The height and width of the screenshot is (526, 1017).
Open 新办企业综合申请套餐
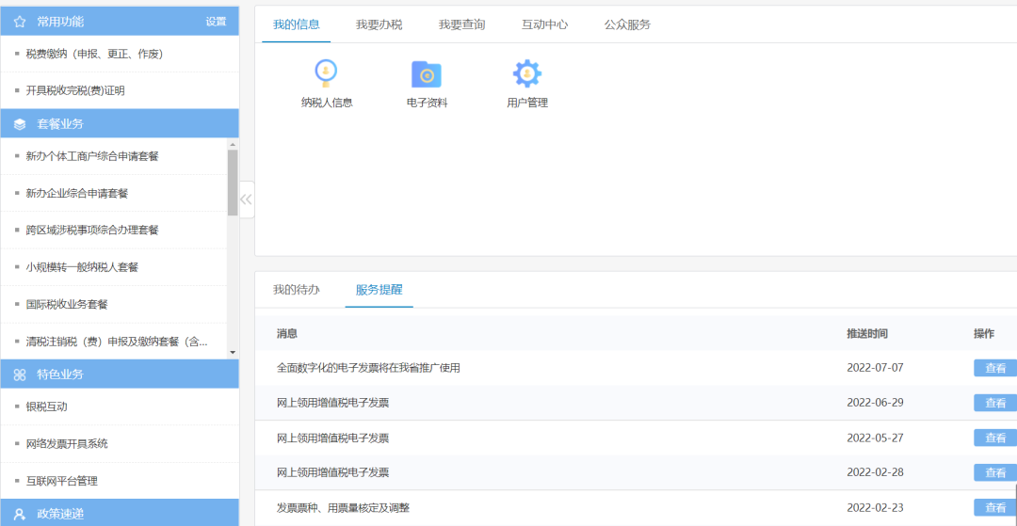pyautogui.click(x=77, y=193)
